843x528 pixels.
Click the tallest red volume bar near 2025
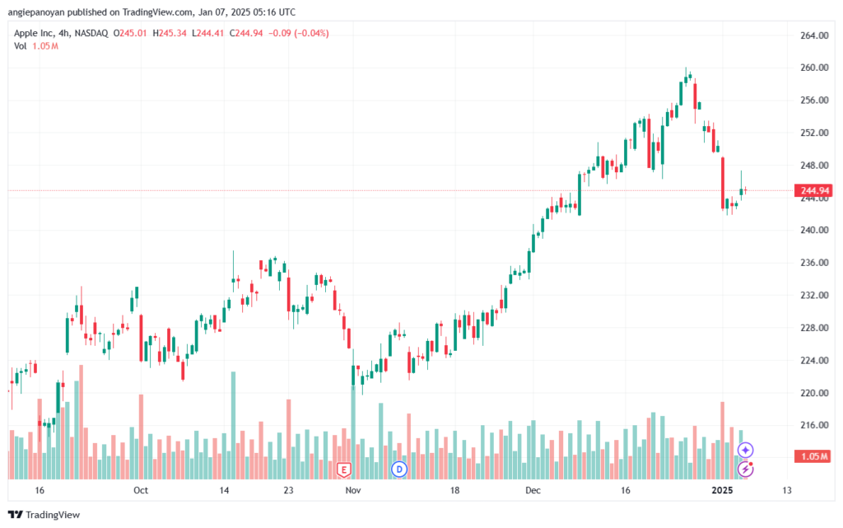[x=723, y=441]
